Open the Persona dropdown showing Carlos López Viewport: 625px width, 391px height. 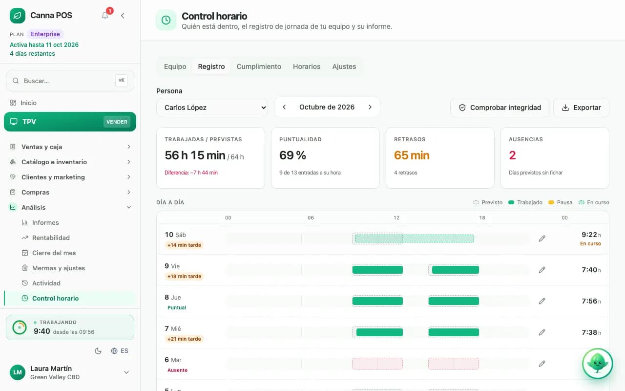(x=212, y=108)
